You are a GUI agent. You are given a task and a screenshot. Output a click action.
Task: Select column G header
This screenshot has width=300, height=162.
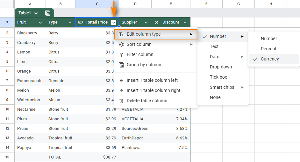(x=239, y=4)
